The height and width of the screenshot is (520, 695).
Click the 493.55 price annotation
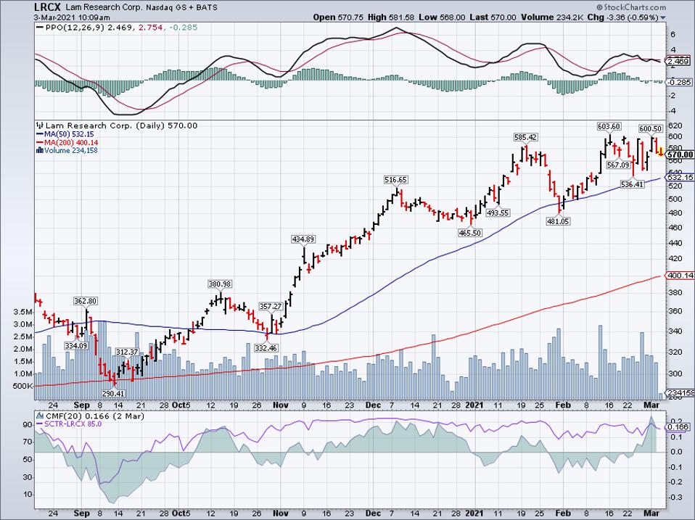tap(498, 213)
